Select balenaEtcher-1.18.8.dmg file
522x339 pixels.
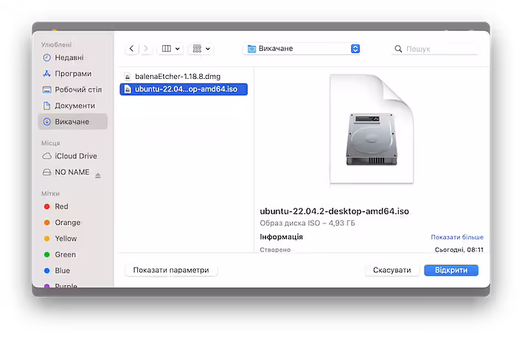pyautogui.click(x=184, y=77)
